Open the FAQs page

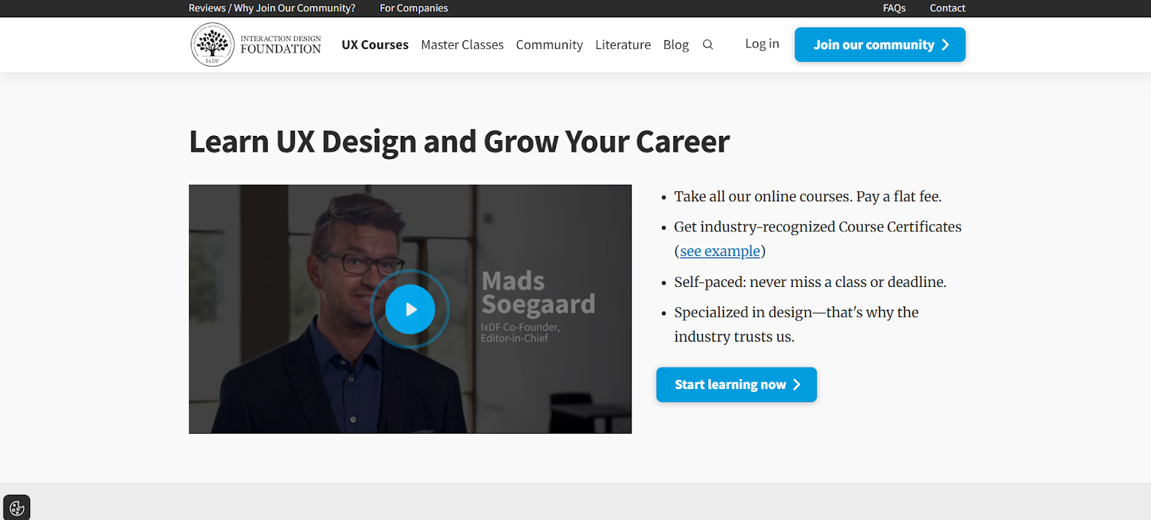coord(894,8)
